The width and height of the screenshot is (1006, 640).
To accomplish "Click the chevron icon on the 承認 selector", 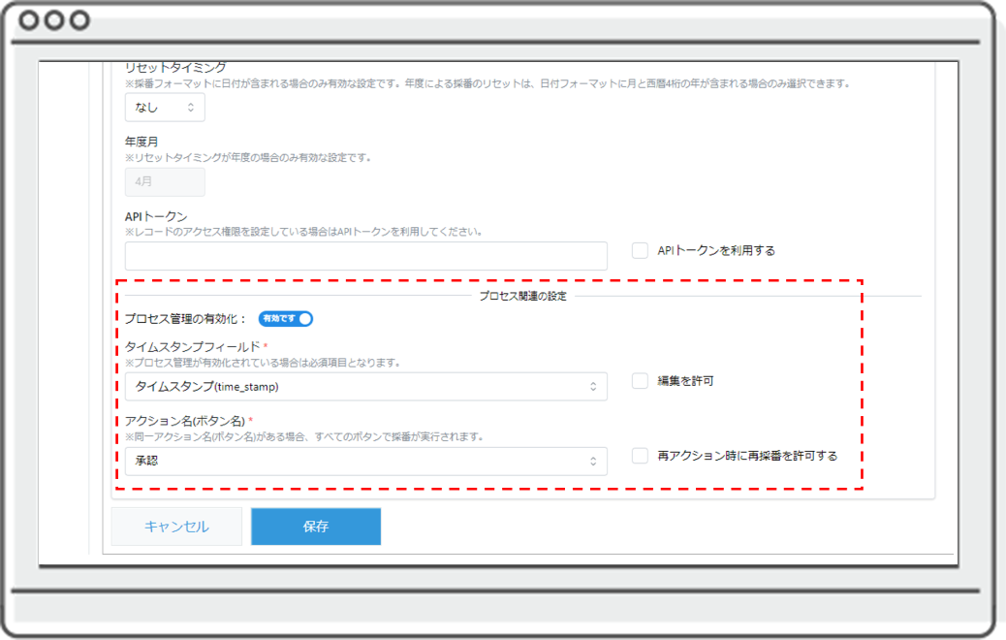I will point(593,462).
